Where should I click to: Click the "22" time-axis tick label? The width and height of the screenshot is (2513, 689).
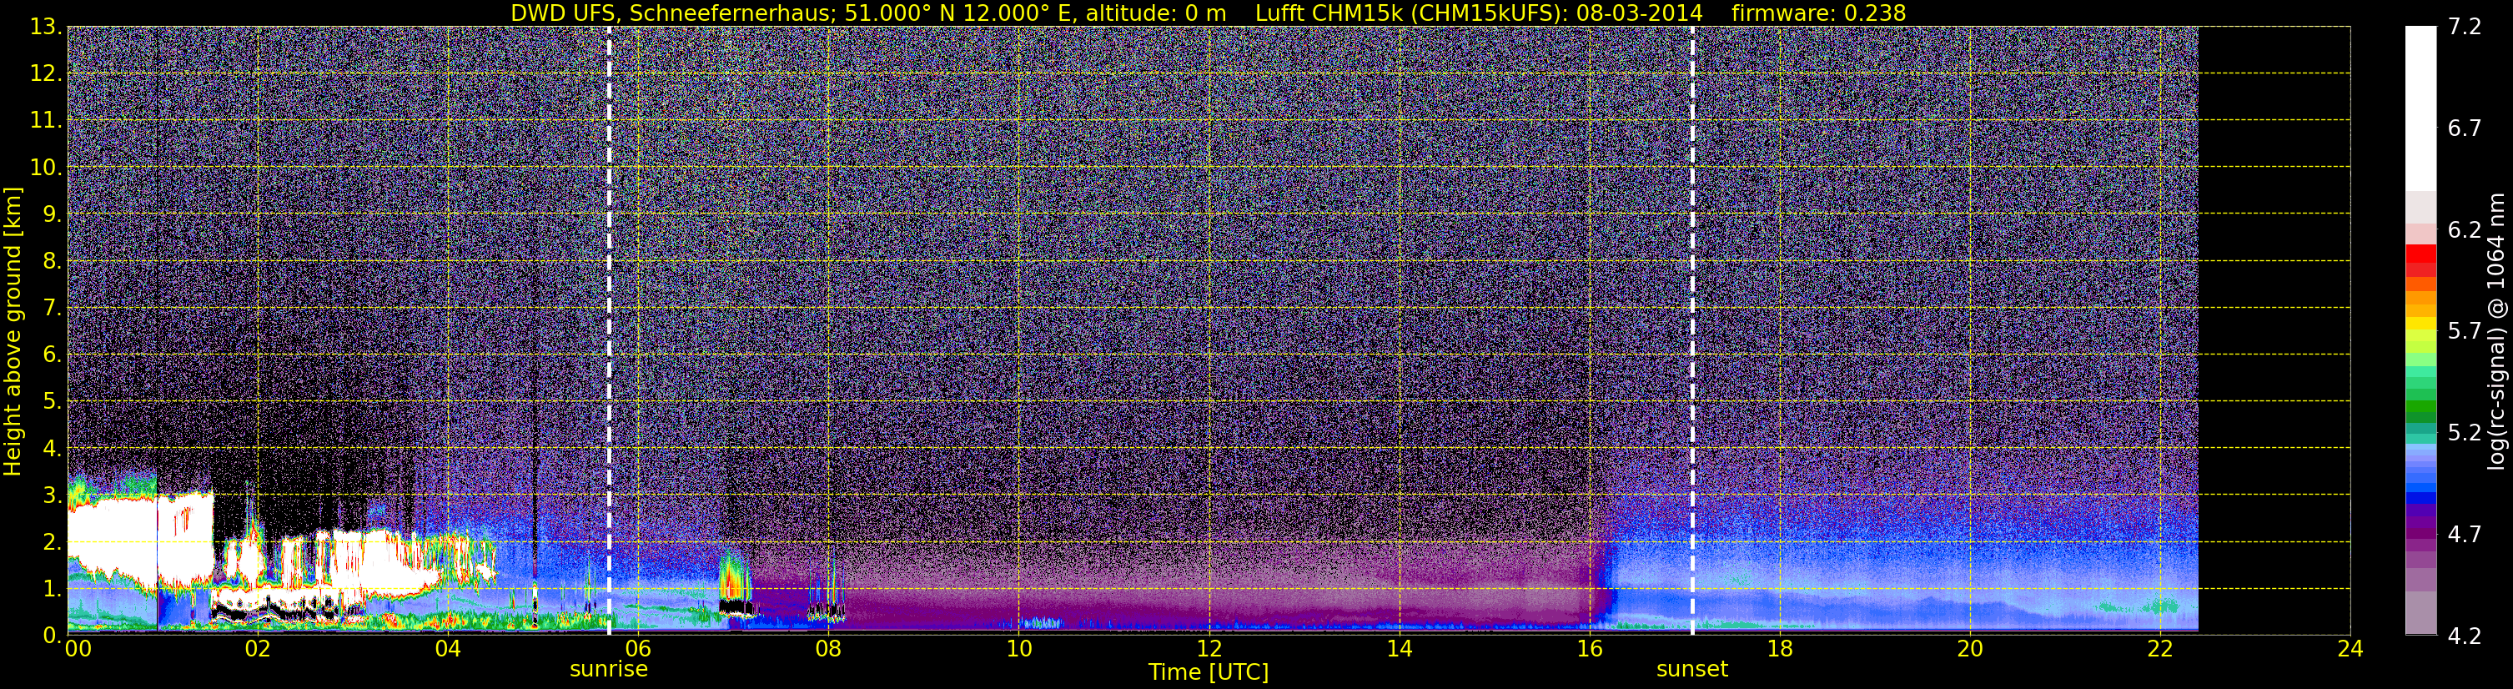(2160, 649)
